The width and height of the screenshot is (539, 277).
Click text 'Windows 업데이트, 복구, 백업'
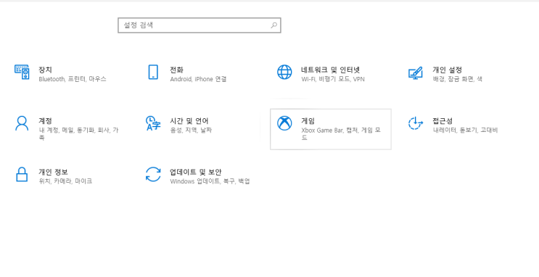tap(210, 181)
